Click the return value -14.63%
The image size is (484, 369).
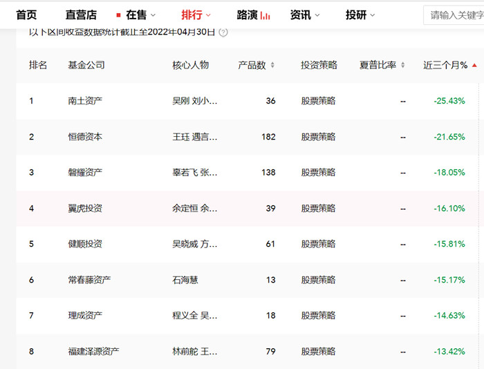[449, 316]
